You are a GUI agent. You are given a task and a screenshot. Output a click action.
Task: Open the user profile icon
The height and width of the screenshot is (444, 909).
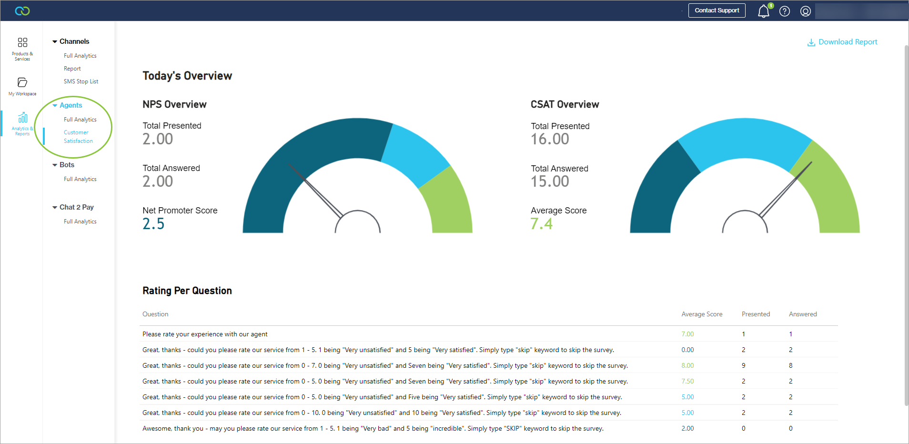coord(806,11)
